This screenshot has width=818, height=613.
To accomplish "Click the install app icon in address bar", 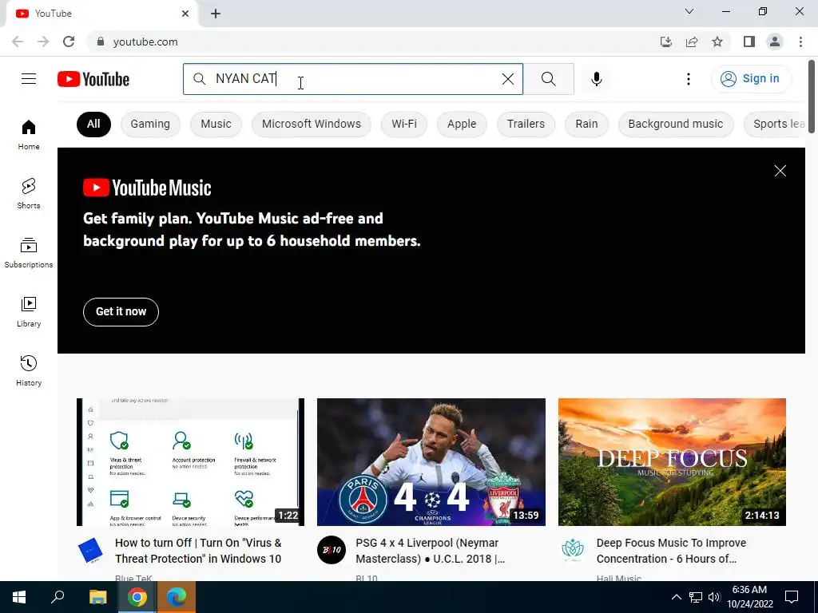I will [x=666, y=42].
